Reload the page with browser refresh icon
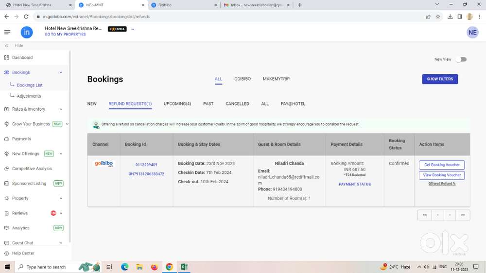The width and height of the screenshot is (486, 273). point(26,17)
